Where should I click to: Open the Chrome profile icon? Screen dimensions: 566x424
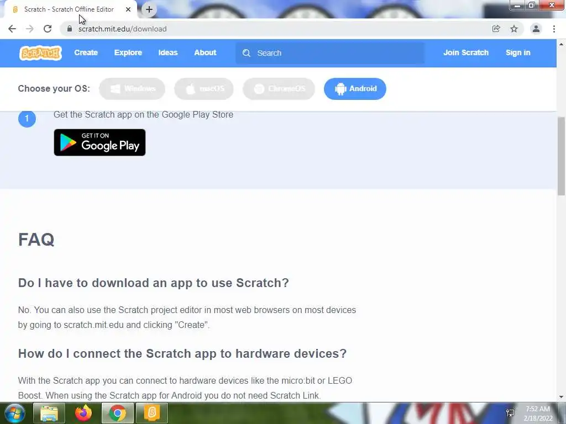coord(536,29)
